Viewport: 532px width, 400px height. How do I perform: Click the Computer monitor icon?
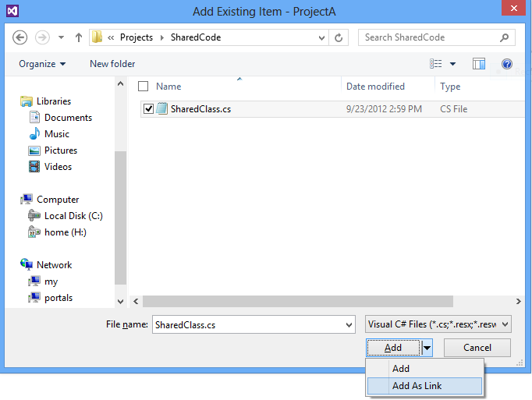(27, 199)
